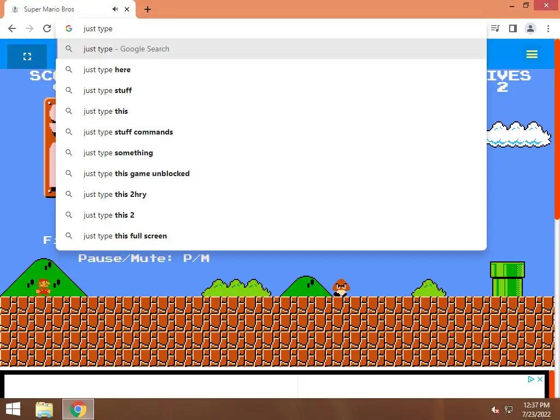Select suggestion 'just type here'
This screenshot has height=420, width=560.
pos(271,69)
